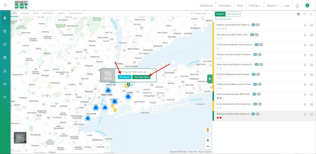
Task: Click the satellite map thumbnail
Action: tap(20, 138)
